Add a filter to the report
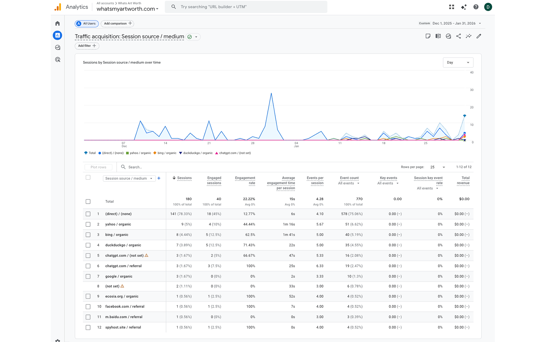The image size is (546, 342). (87, 46)
